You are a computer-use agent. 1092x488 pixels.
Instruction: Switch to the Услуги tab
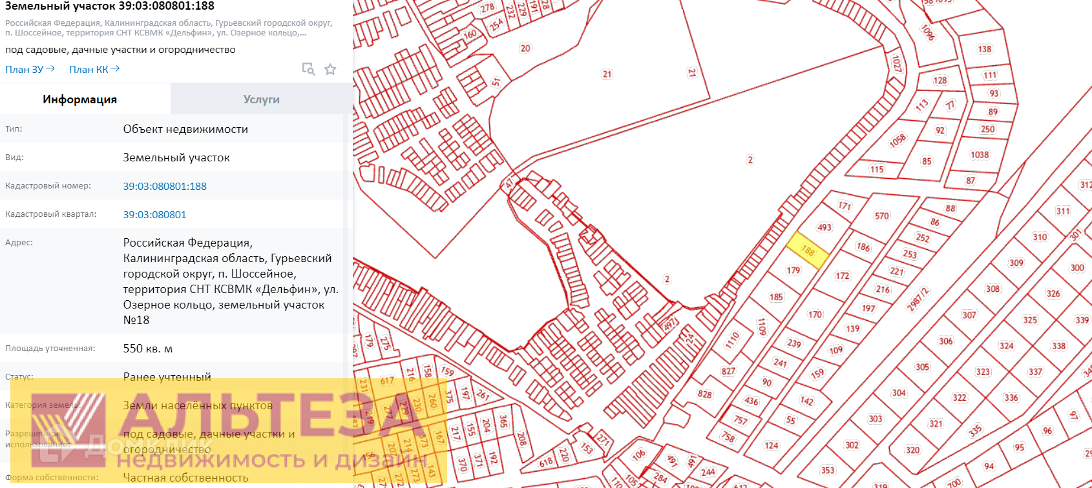point(262,99)
